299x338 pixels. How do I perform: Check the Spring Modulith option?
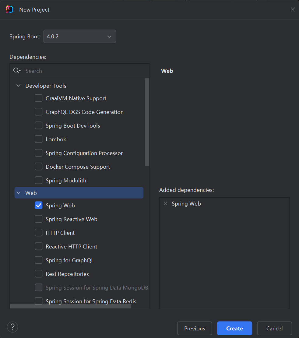(x=39, y=180)
